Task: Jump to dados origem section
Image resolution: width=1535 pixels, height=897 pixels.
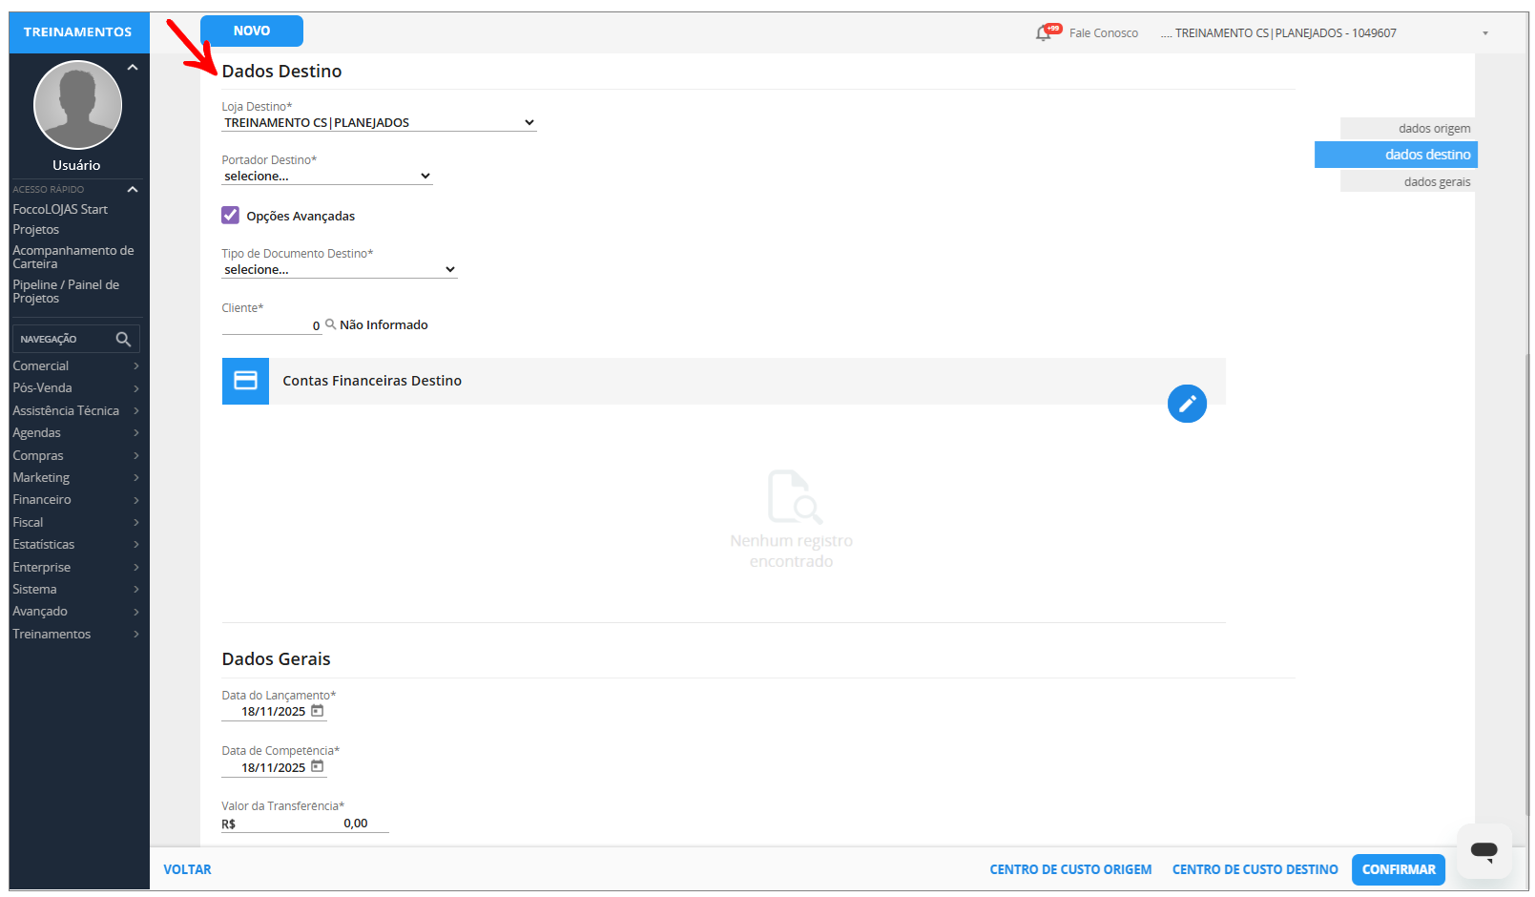Action: click(x=1408, y=129)
